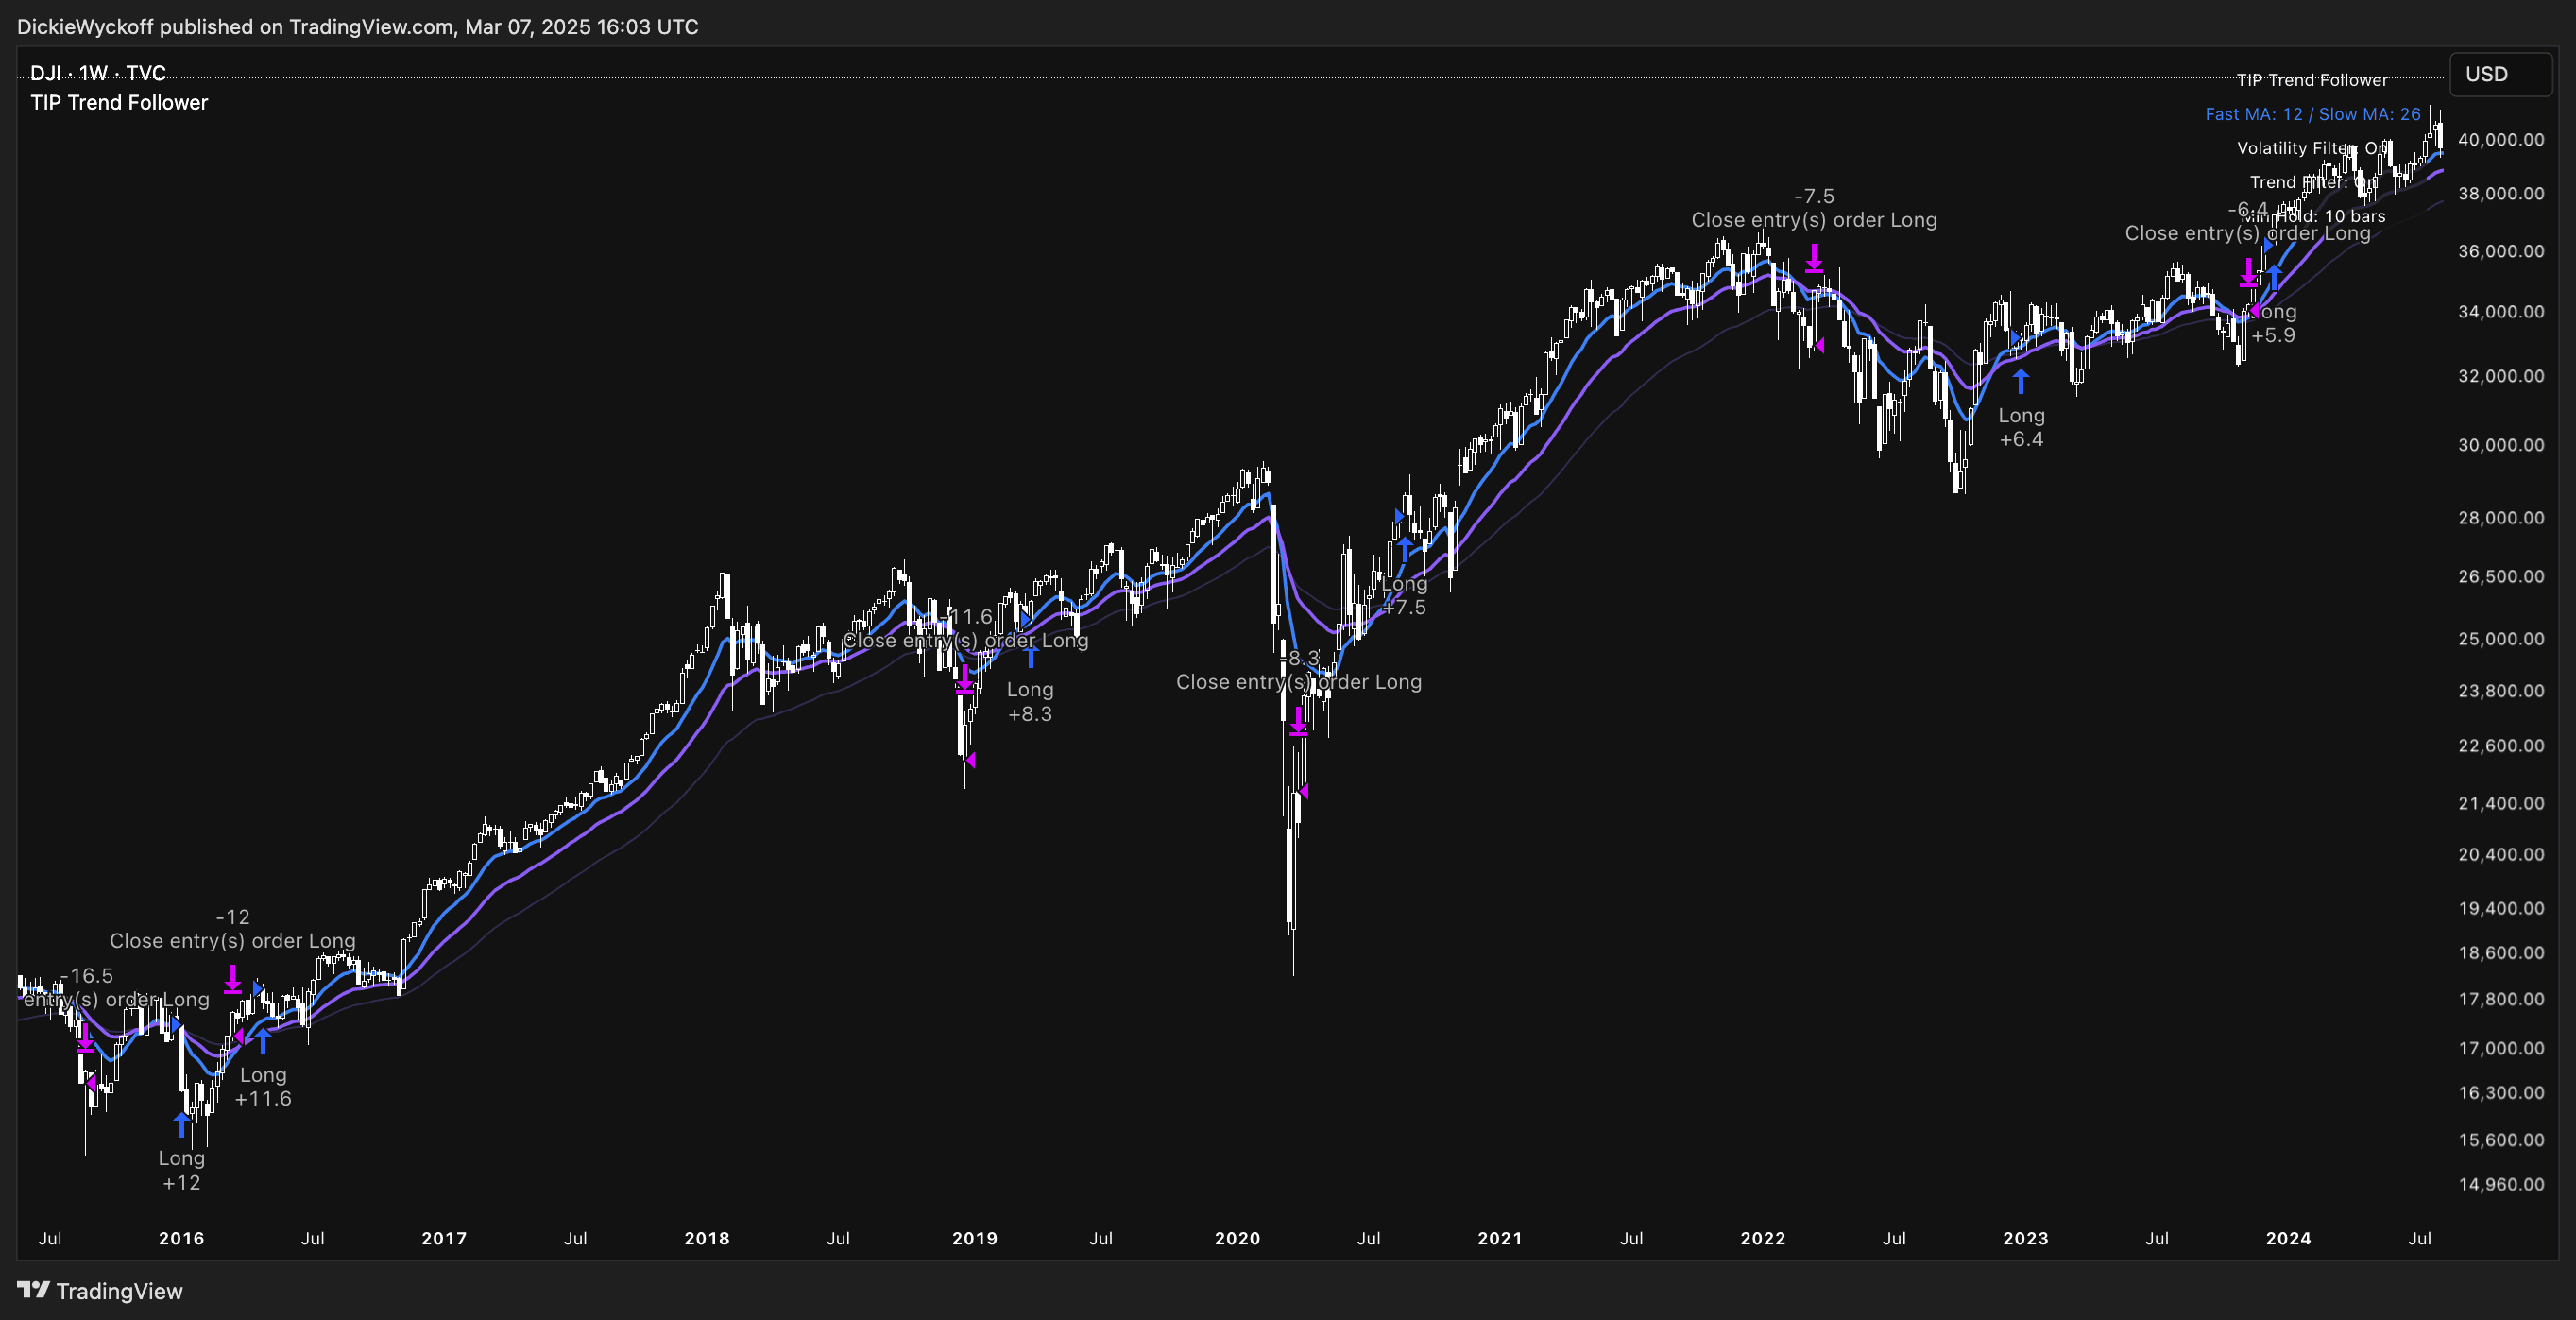The height and width of the screenshot is (1320, 2576).
Task: Click the blue entry arrow above Long +7.5
Action: [1405, 548]
